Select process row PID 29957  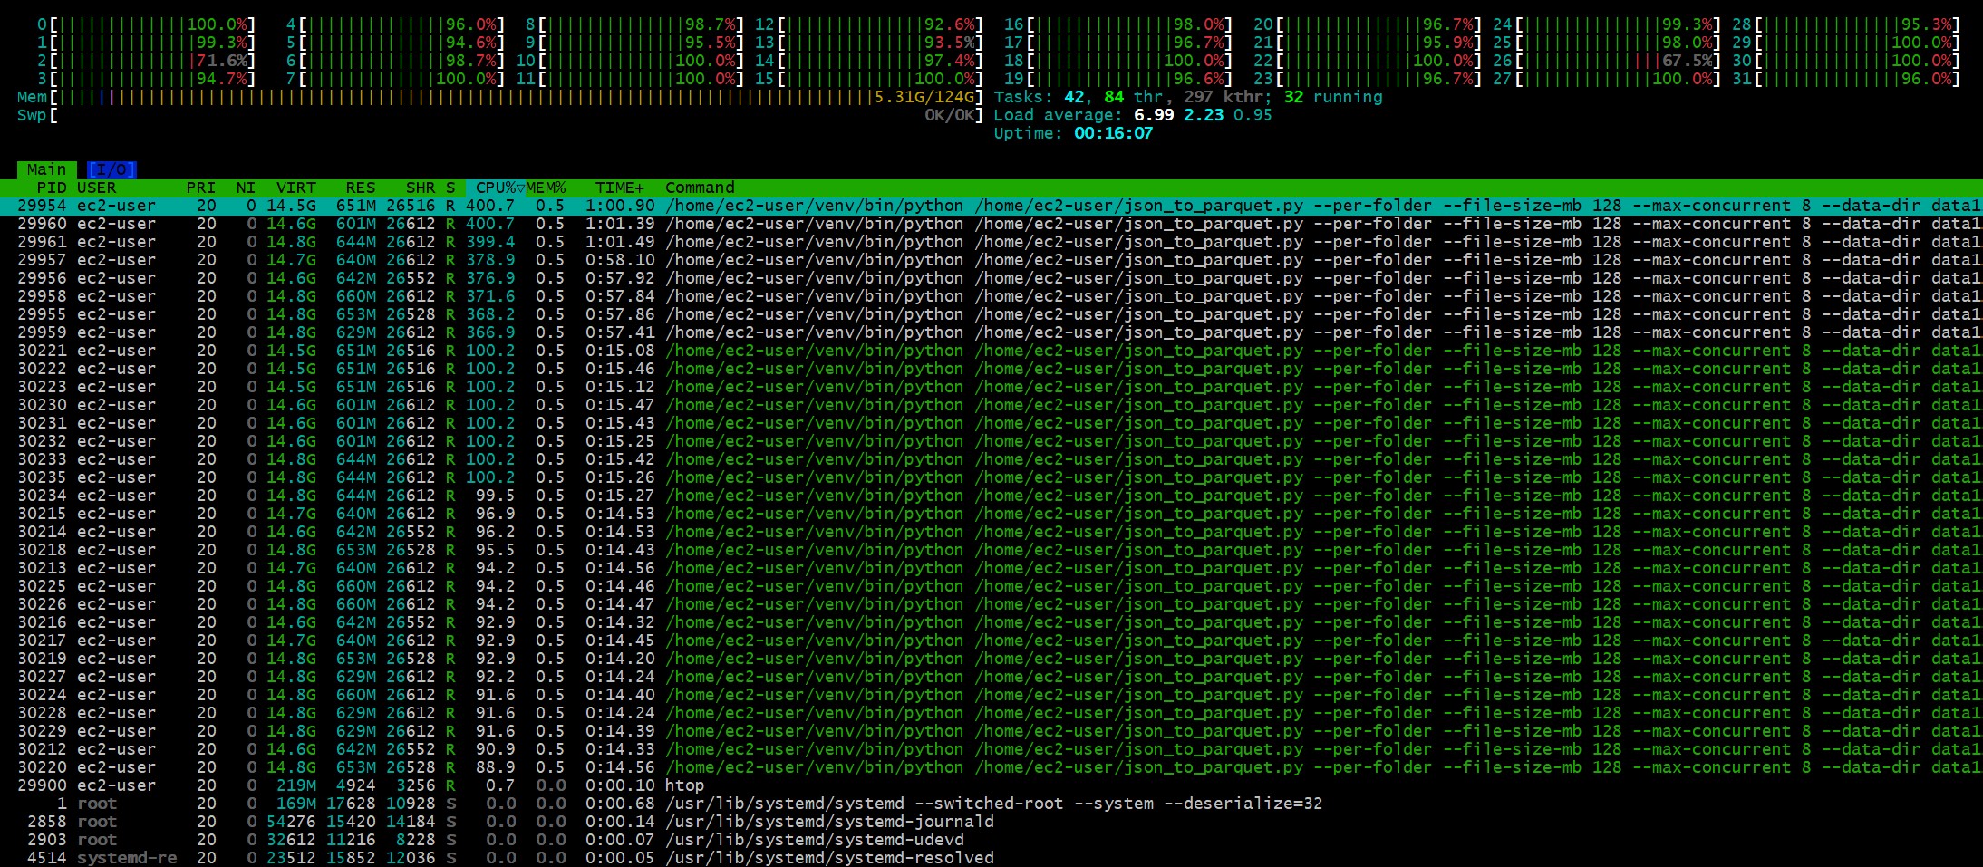991,260
